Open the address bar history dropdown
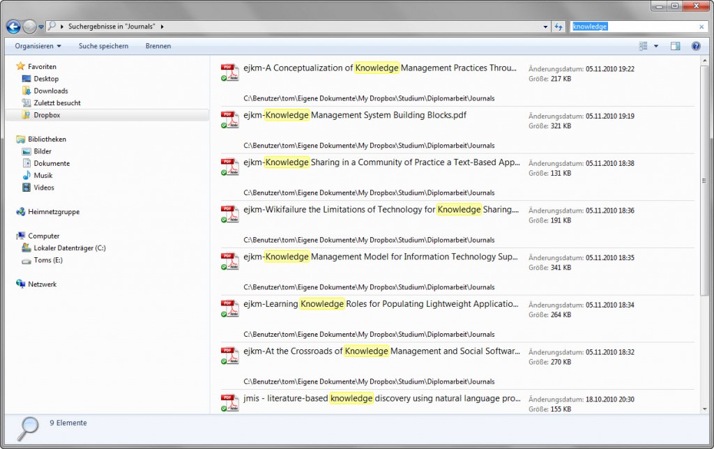Screen dimensions: 714x449 coord(545,26)
